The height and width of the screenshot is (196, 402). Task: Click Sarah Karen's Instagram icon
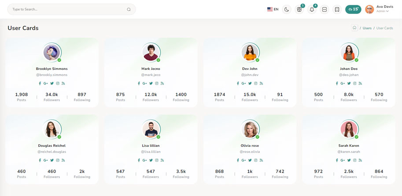(x=354, y=160)
